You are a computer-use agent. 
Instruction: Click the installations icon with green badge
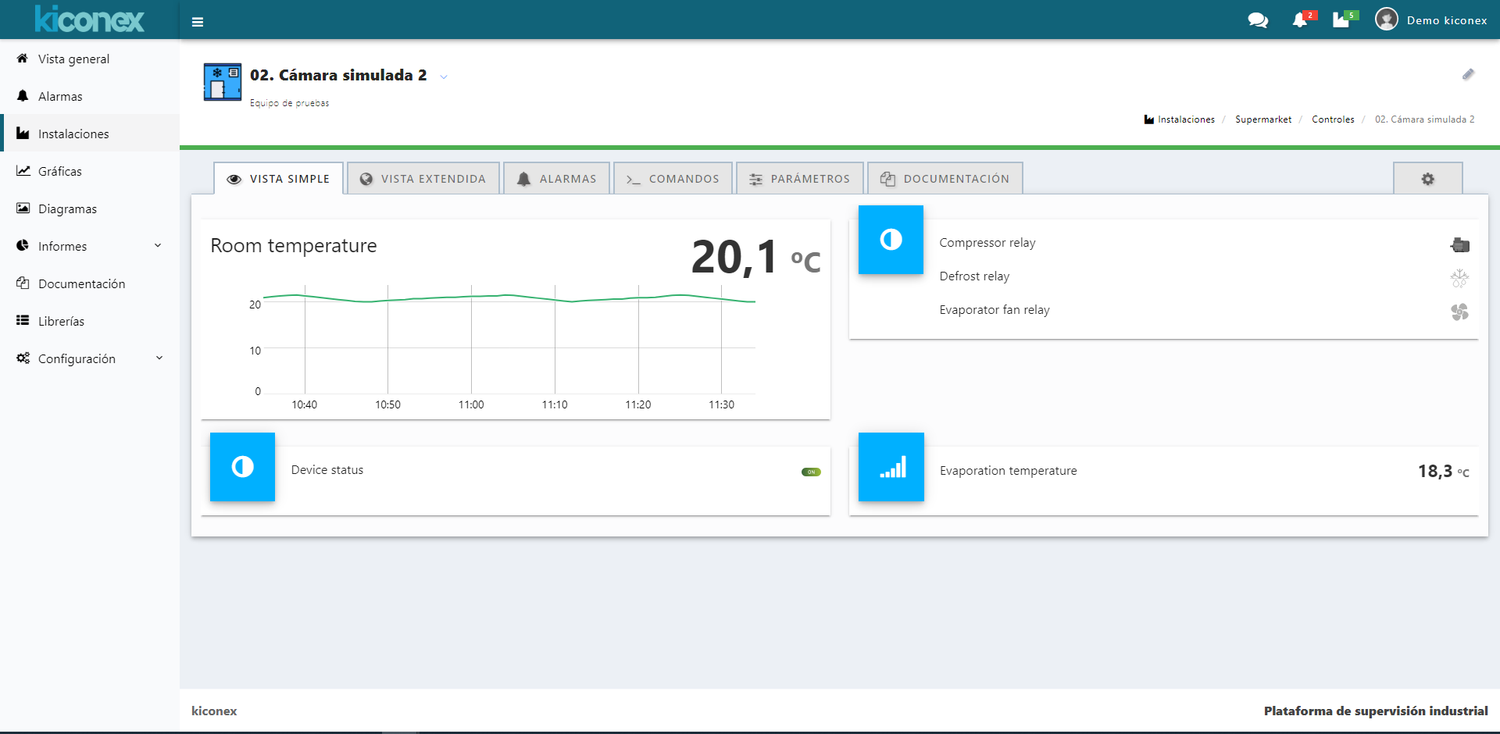(1341, 20)
